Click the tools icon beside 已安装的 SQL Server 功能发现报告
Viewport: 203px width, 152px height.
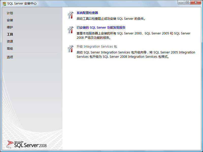coord(71,30)
